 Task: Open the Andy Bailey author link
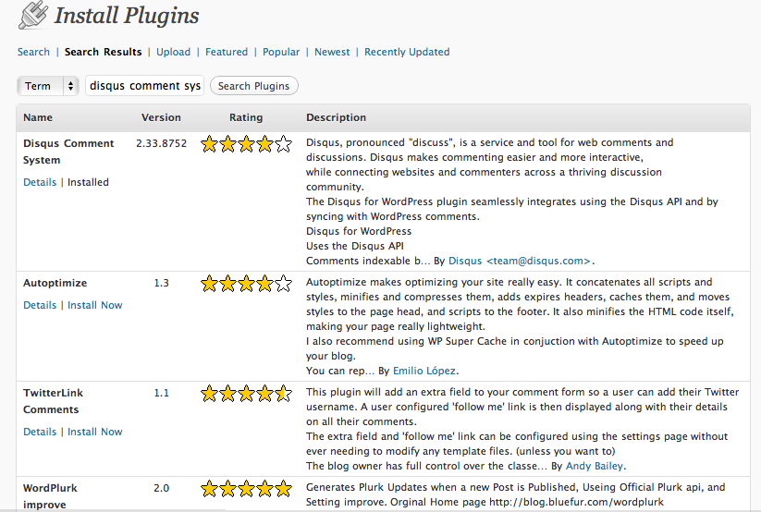click(594, 466)
